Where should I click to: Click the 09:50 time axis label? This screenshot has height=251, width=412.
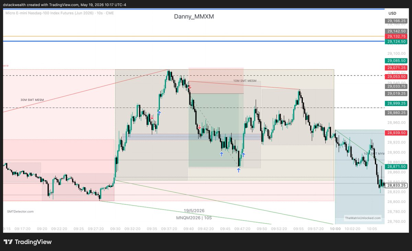(x=262, y=228)
